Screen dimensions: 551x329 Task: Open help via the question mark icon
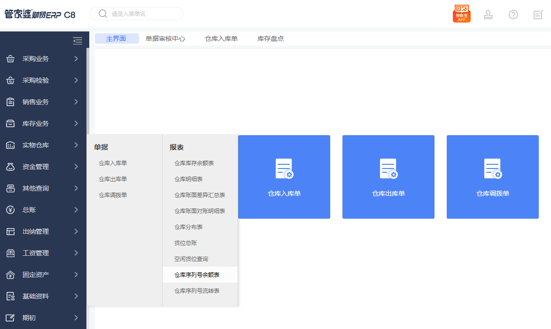click(x=513, y=15)
